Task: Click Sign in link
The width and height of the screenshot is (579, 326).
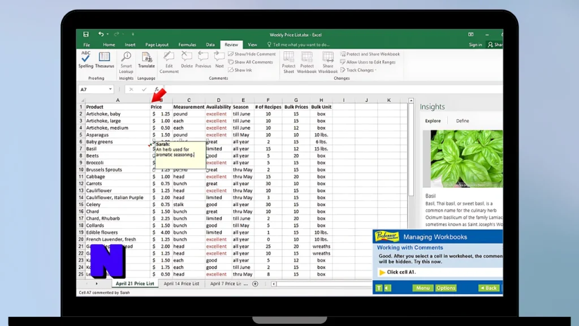Action: [x=475, y=45]
